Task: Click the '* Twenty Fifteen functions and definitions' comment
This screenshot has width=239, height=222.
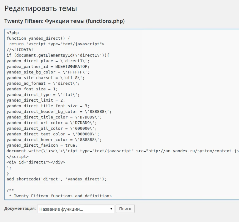Action: click(x=60, y=196)
